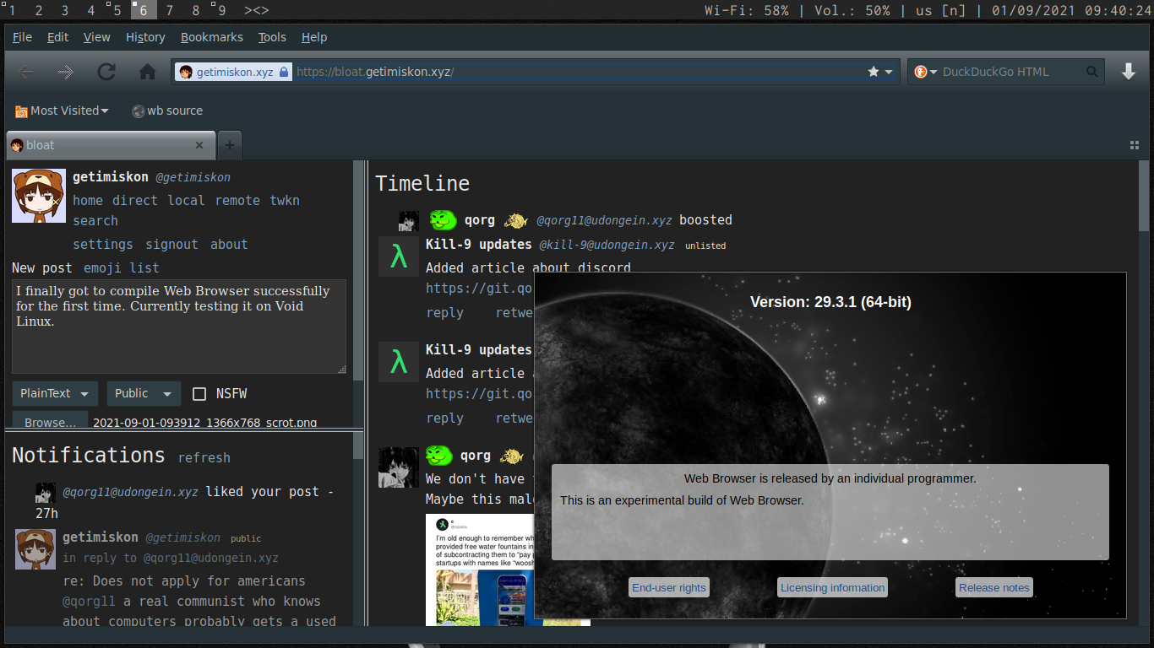Open the PlainText format dropdown
1154x648 pixels.
coord(55,394)
